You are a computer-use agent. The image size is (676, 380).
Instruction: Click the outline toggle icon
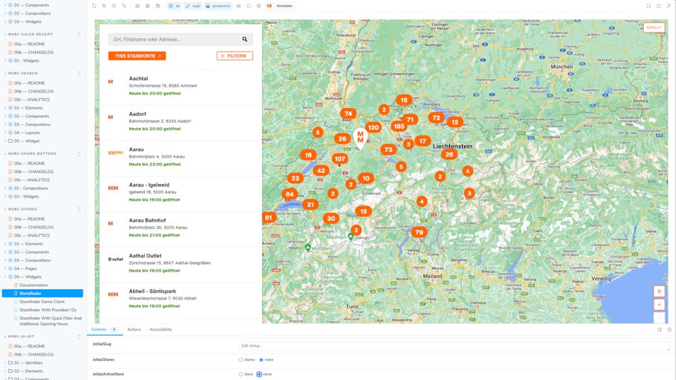pos(249,6)
